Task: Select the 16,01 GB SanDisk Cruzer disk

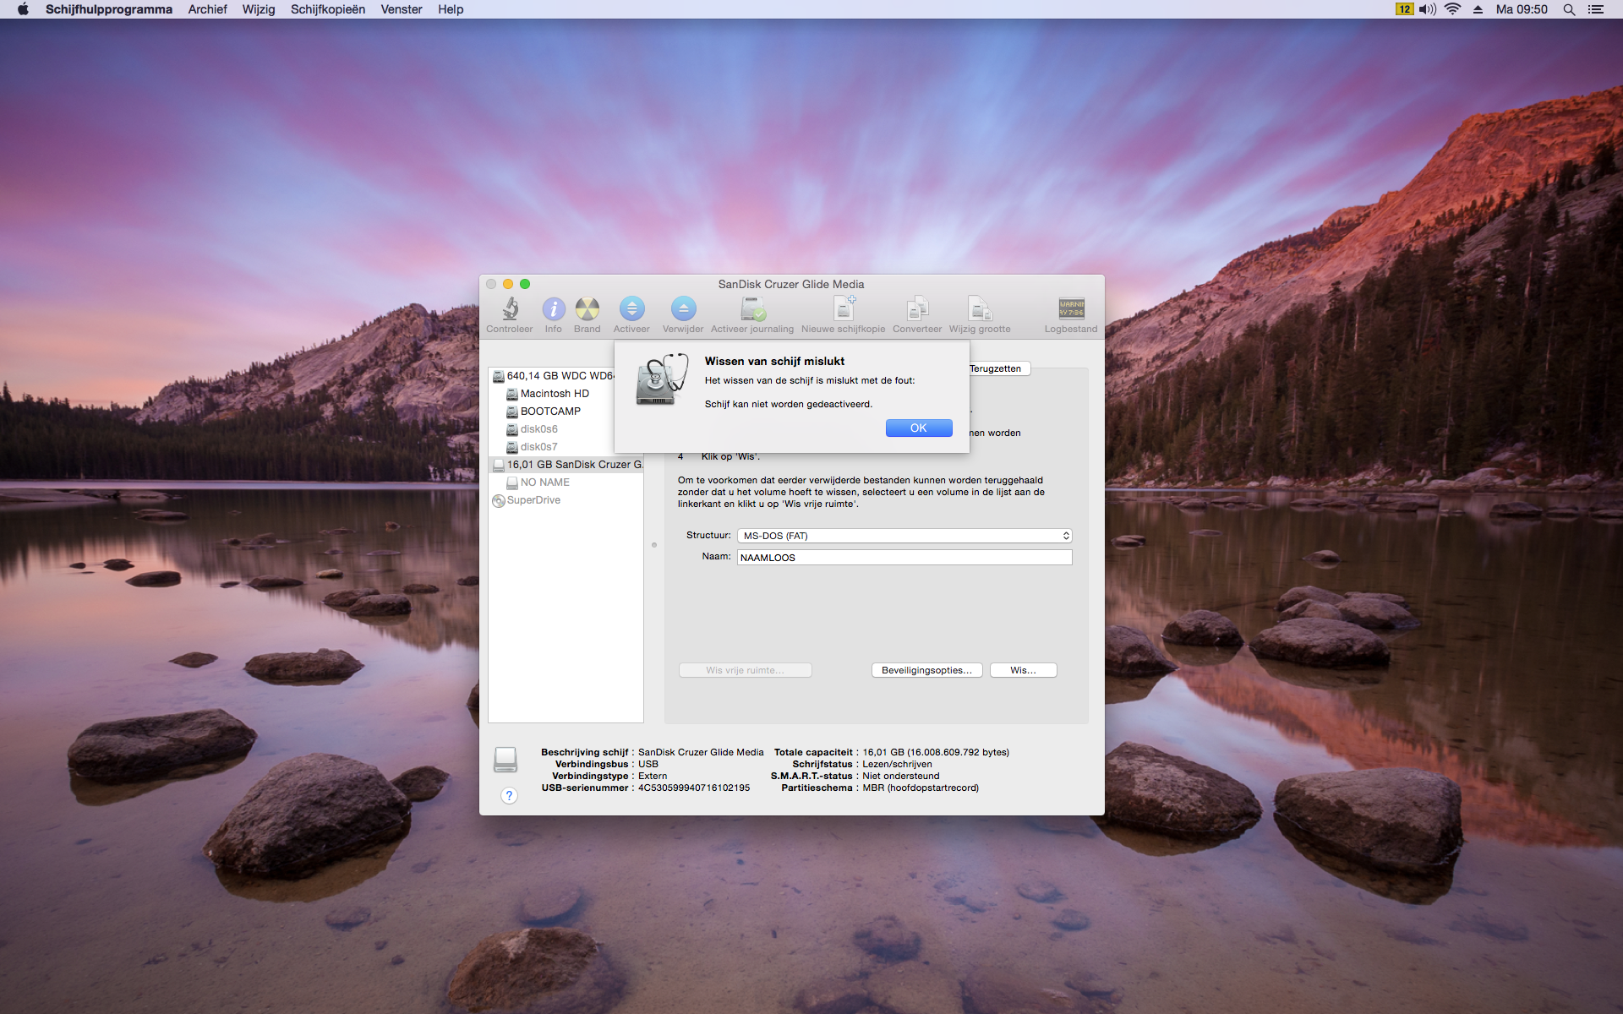Action: coord(566,465)
